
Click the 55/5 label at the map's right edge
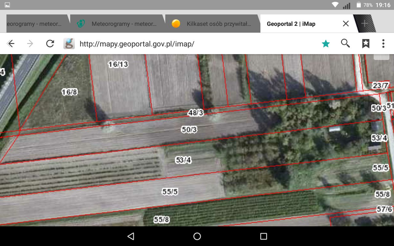pos(380,168)
